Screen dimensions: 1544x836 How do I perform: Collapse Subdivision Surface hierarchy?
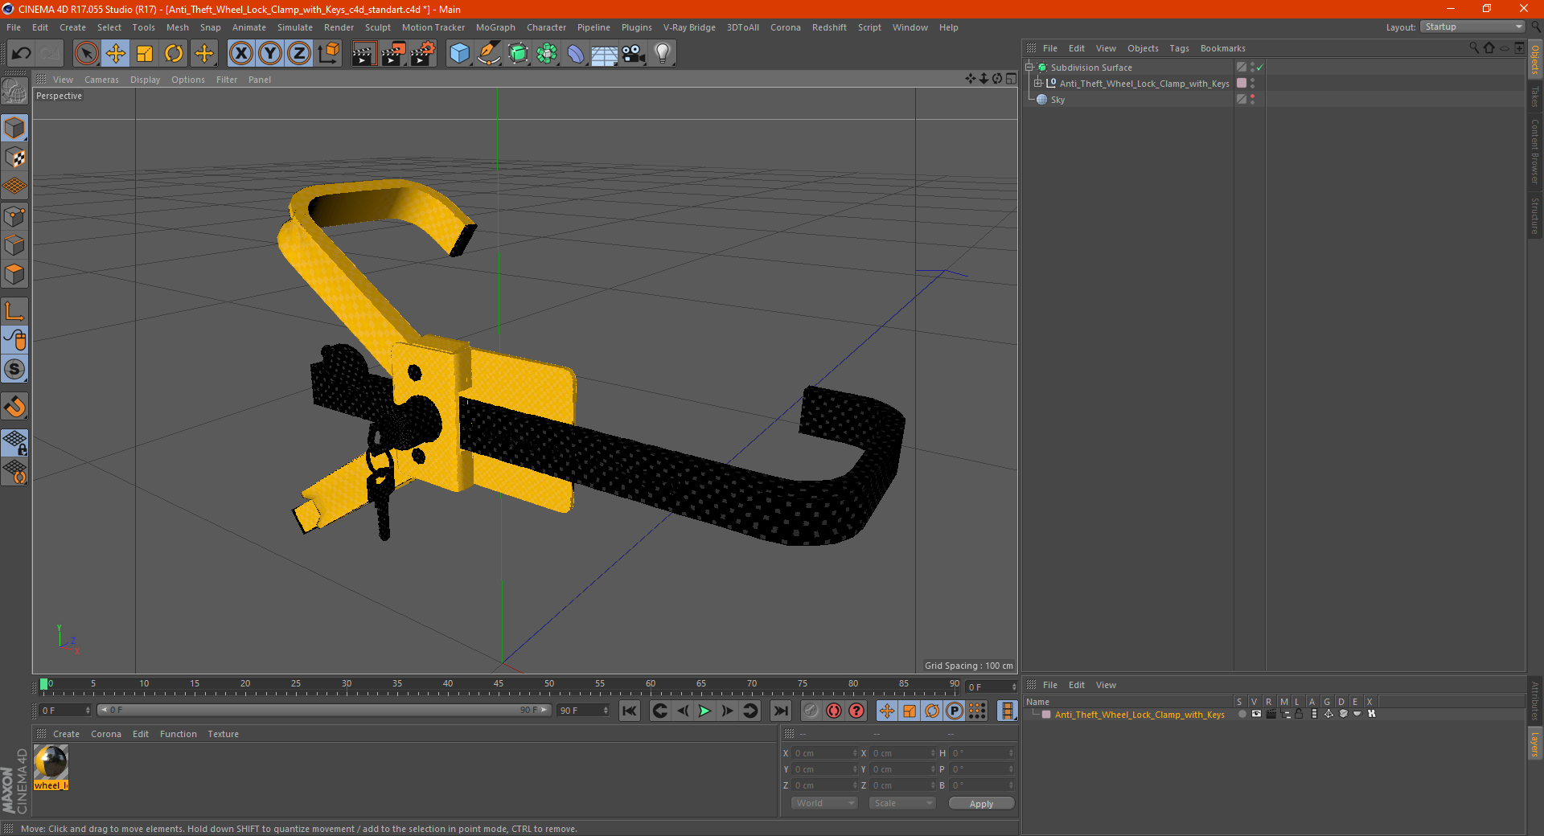pos(1029,67)
